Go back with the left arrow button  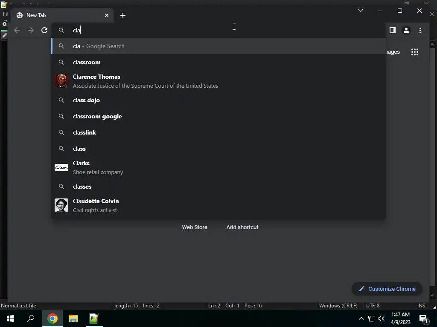pos(17,30)
